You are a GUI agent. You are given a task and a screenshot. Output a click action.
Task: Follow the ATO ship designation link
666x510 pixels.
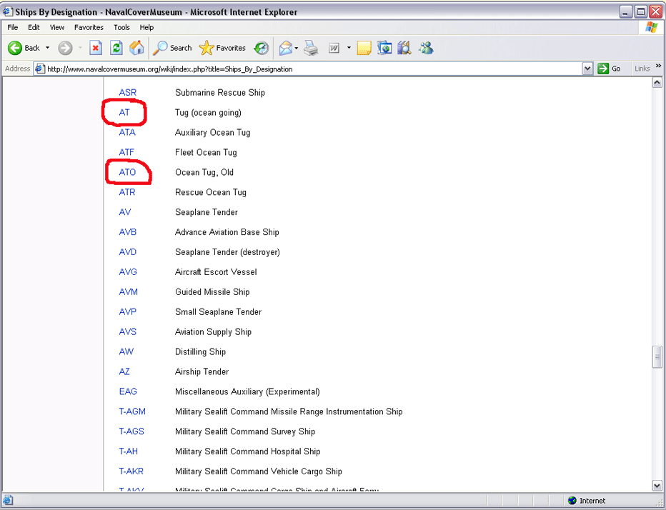(127, 172)
